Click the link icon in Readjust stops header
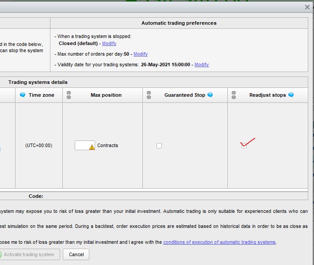This screenshot has height=265, width=314. (x=234, y=95)
